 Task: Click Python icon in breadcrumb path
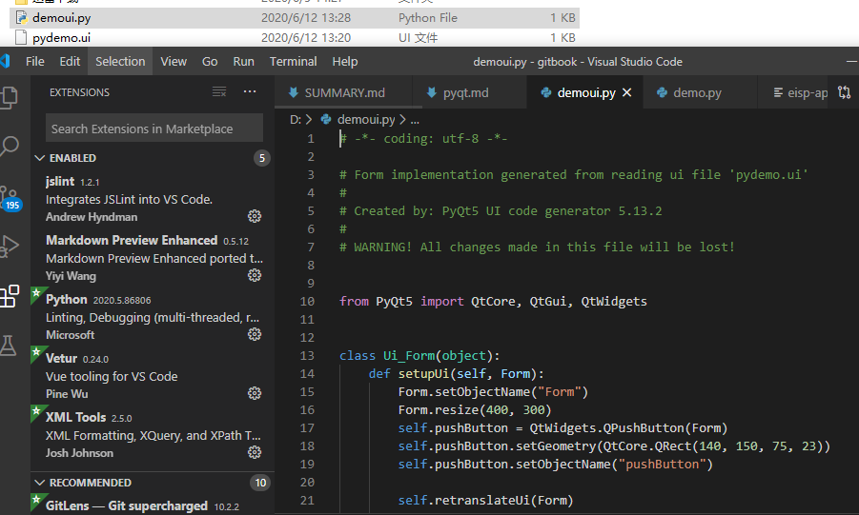coord(326,119)
